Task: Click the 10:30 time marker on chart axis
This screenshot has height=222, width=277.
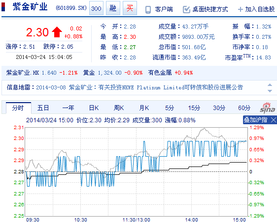Action: pyautogui.click(x=80, y=220)
